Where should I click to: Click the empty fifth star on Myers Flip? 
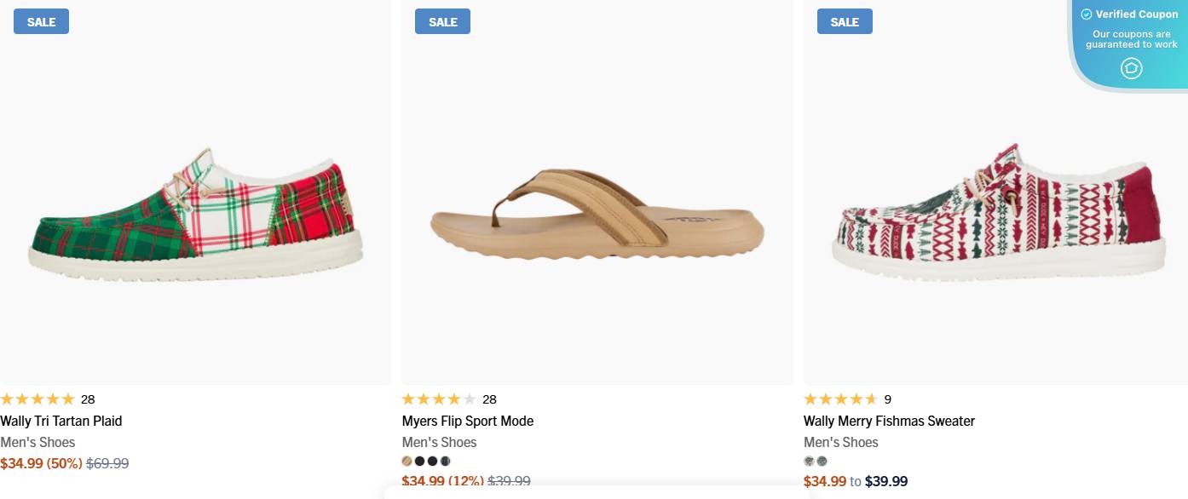pos(470,399)
